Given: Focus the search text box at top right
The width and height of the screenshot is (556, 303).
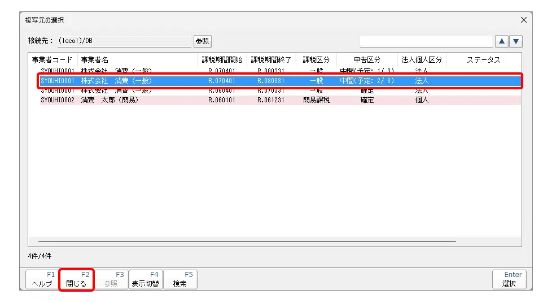Looking at the screenshot, I should 426,41.
